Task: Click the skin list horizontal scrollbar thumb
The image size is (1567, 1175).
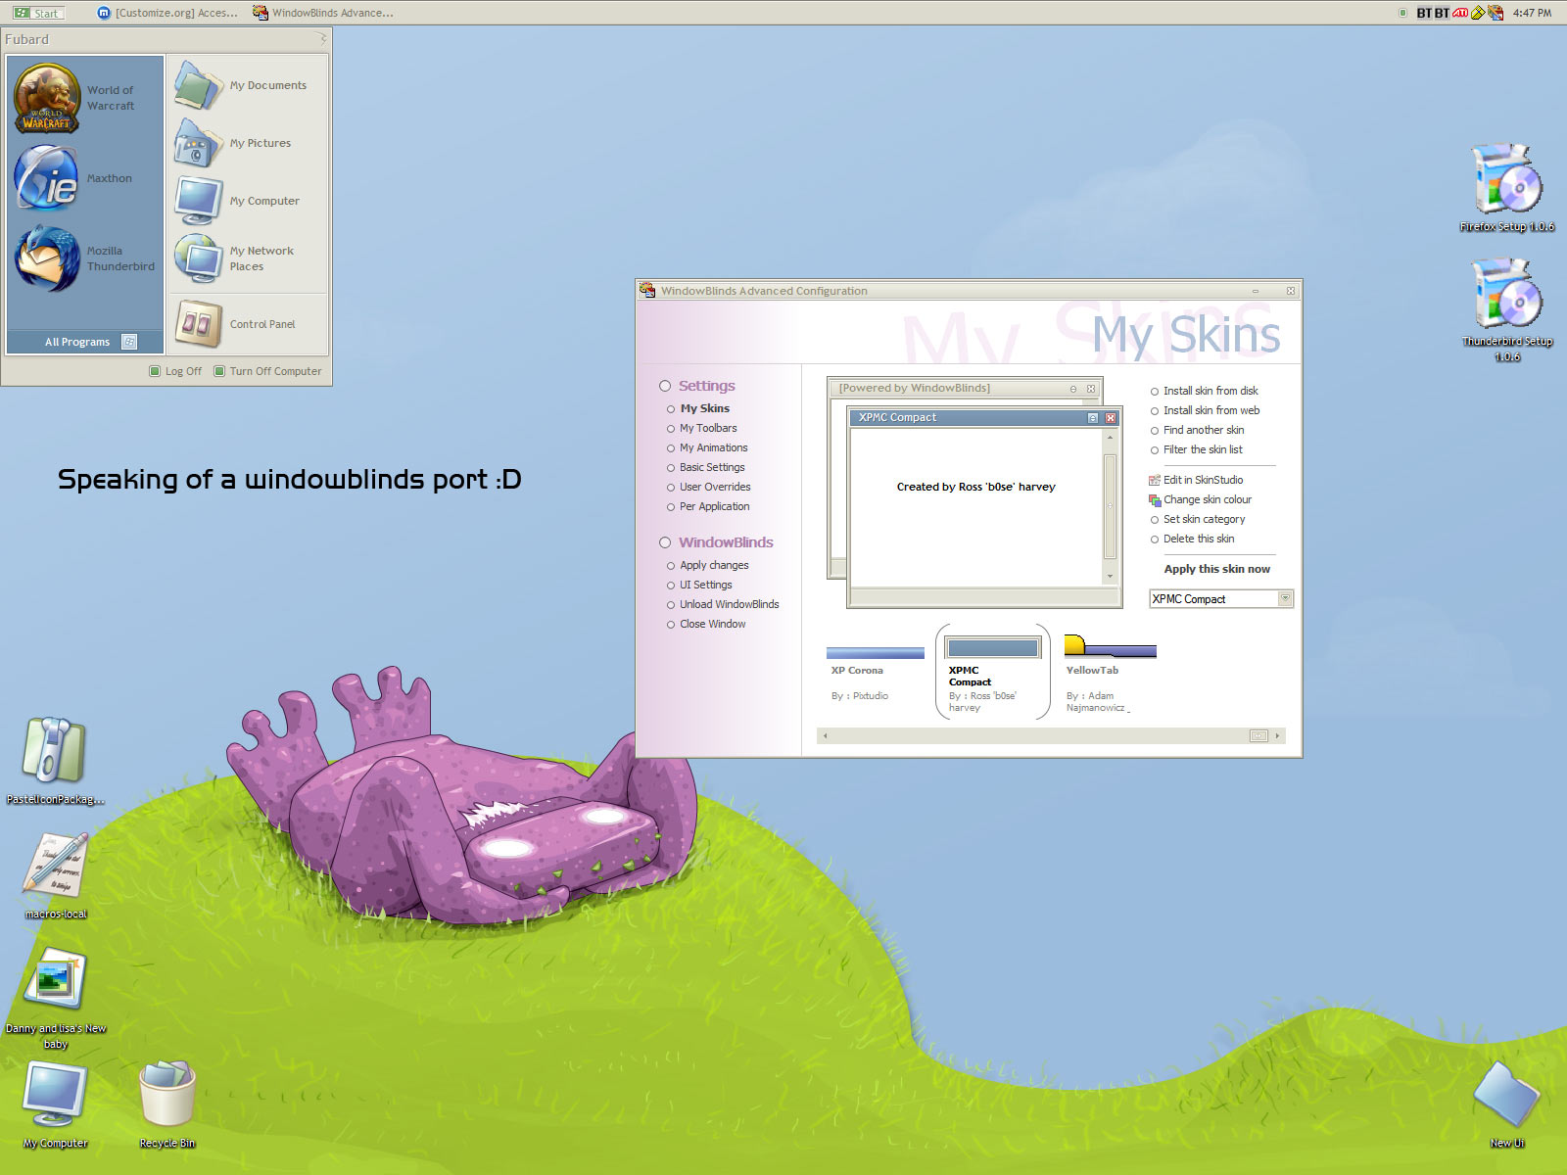Action: (1258, 736)
